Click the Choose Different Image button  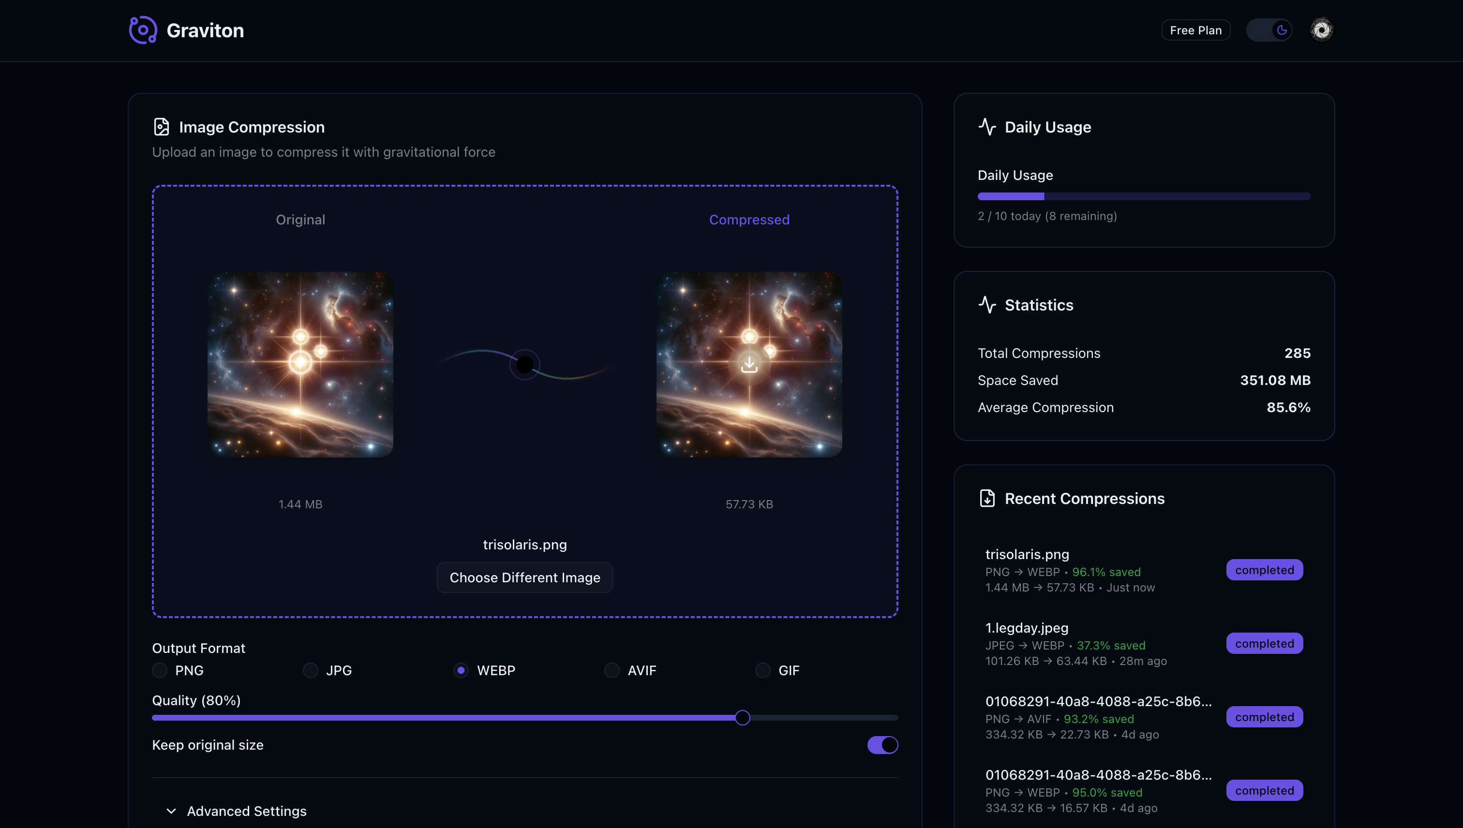coord(524,577)
